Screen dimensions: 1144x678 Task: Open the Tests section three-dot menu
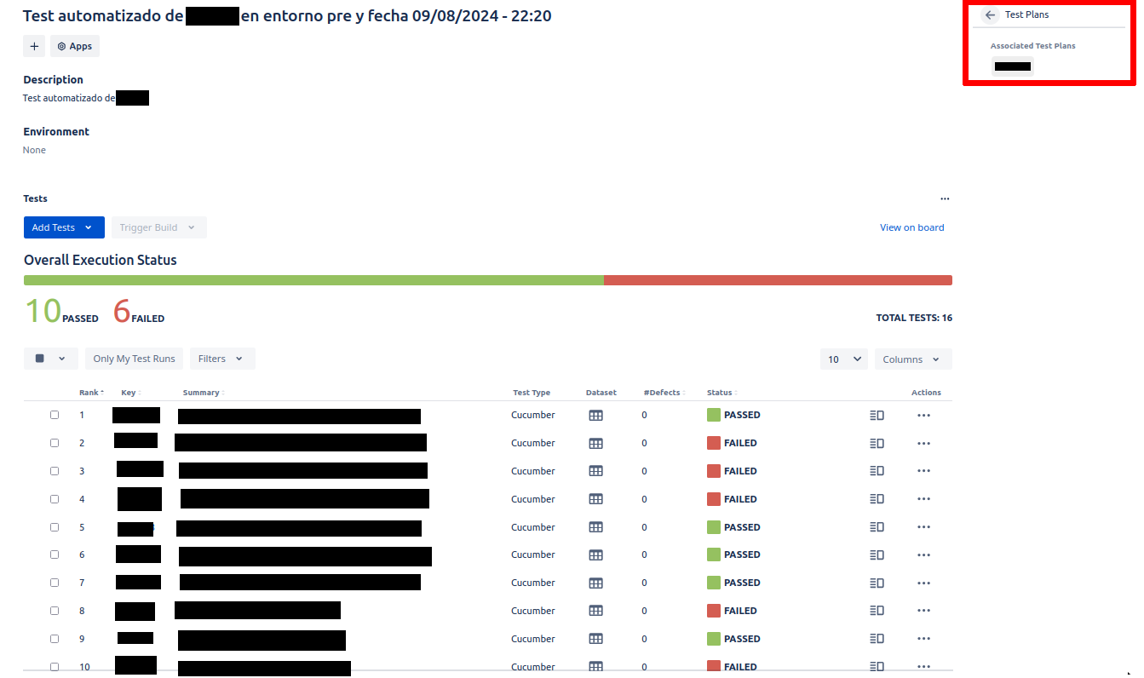945,198
